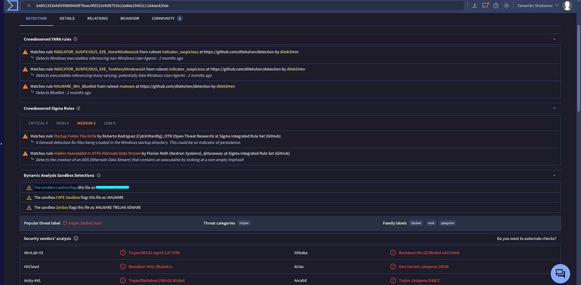Click 'Do you want to automate checks?'
This screenshot has height=285, width=581.
tap(527, 239)
